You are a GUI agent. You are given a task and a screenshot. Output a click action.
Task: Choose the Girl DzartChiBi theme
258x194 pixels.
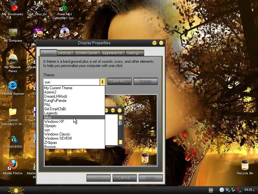pos(74,109)
